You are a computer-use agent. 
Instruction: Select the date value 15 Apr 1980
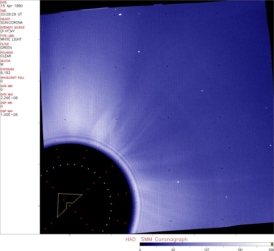12,6
